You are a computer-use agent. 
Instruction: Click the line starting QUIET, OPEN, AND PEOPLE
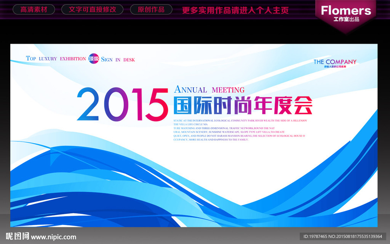(239, 136)
